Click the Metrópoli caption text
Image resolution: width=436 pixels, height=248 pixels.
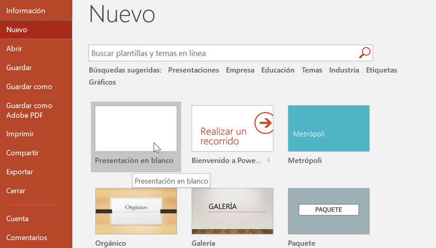pyautogui.click(x=305, y=161)
